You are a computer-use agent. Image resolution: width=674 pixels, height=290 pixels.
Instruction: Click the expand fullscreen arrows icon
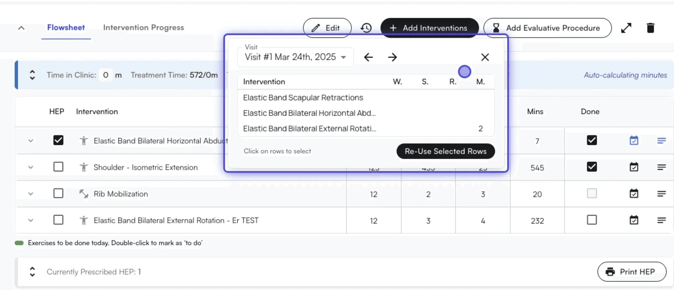(x=626, y=28)
